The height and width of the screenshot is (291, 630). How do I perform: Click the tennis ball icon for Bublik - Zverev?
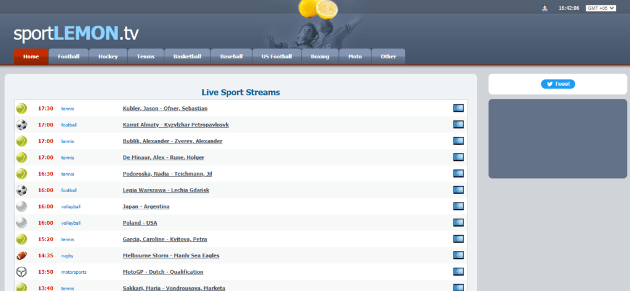[22, 141]
